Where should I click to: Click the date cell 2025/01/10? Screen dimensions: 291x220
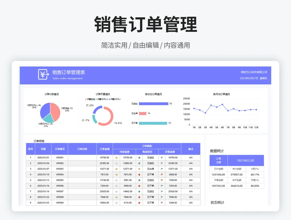pos(43,175)
